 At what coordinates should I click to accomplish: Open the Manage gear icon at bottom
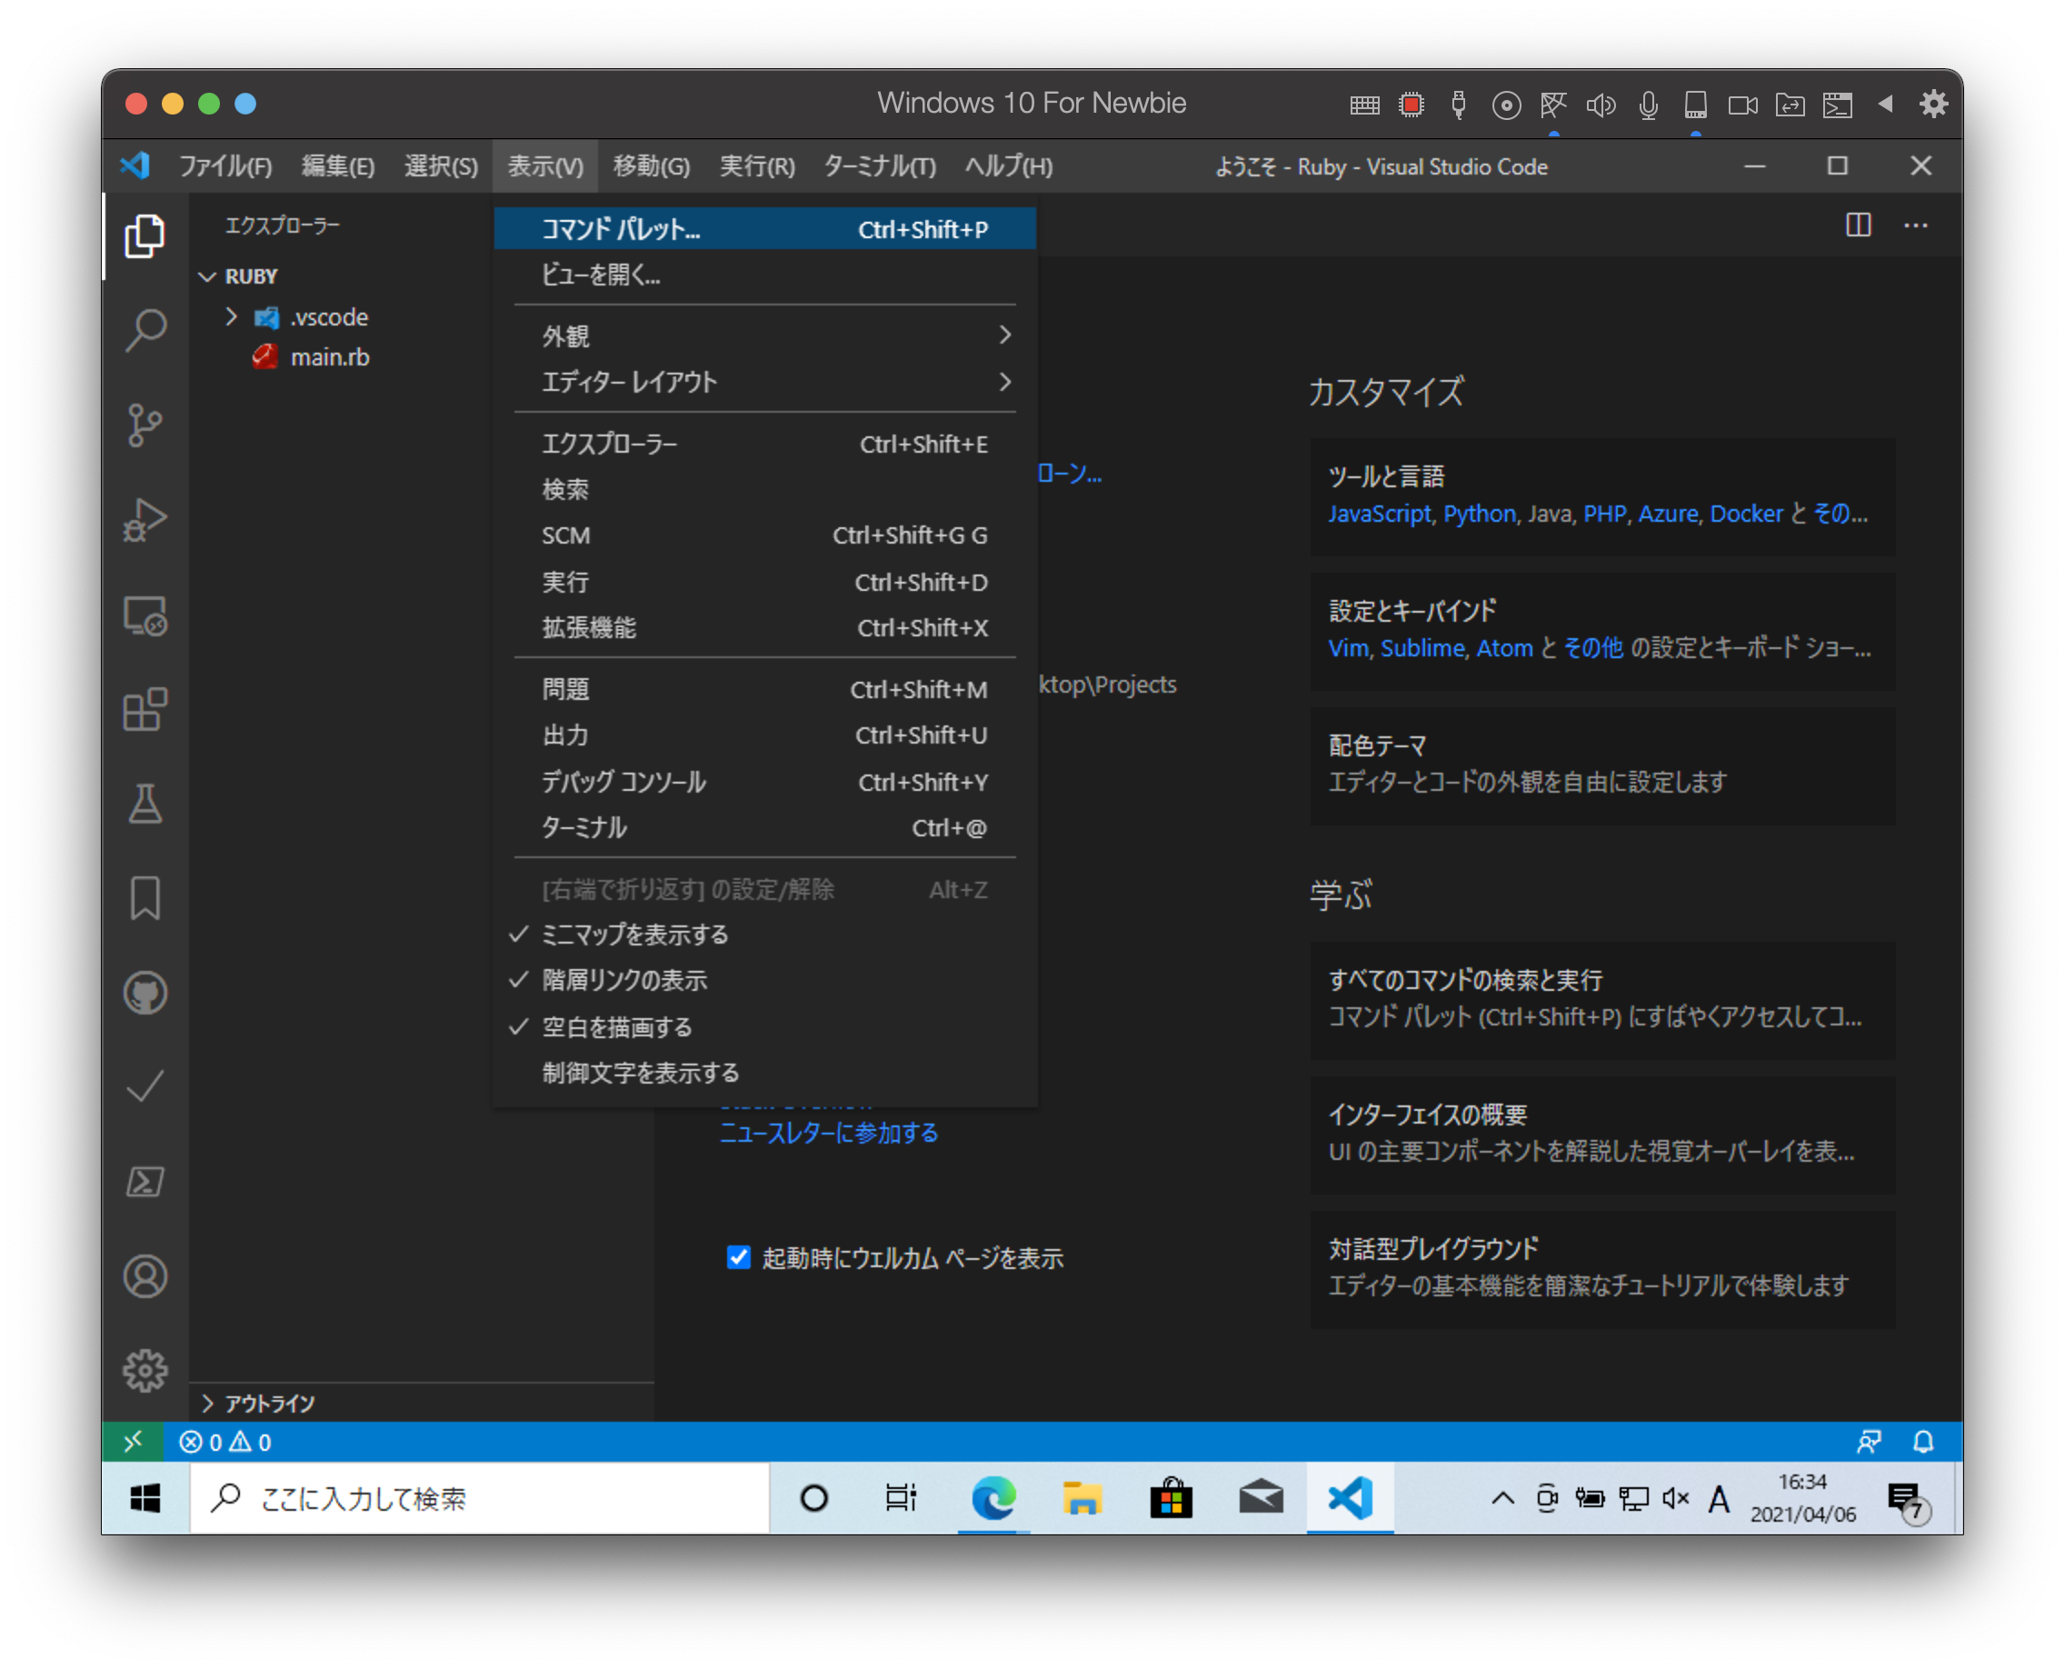(x=145, y=1372)
